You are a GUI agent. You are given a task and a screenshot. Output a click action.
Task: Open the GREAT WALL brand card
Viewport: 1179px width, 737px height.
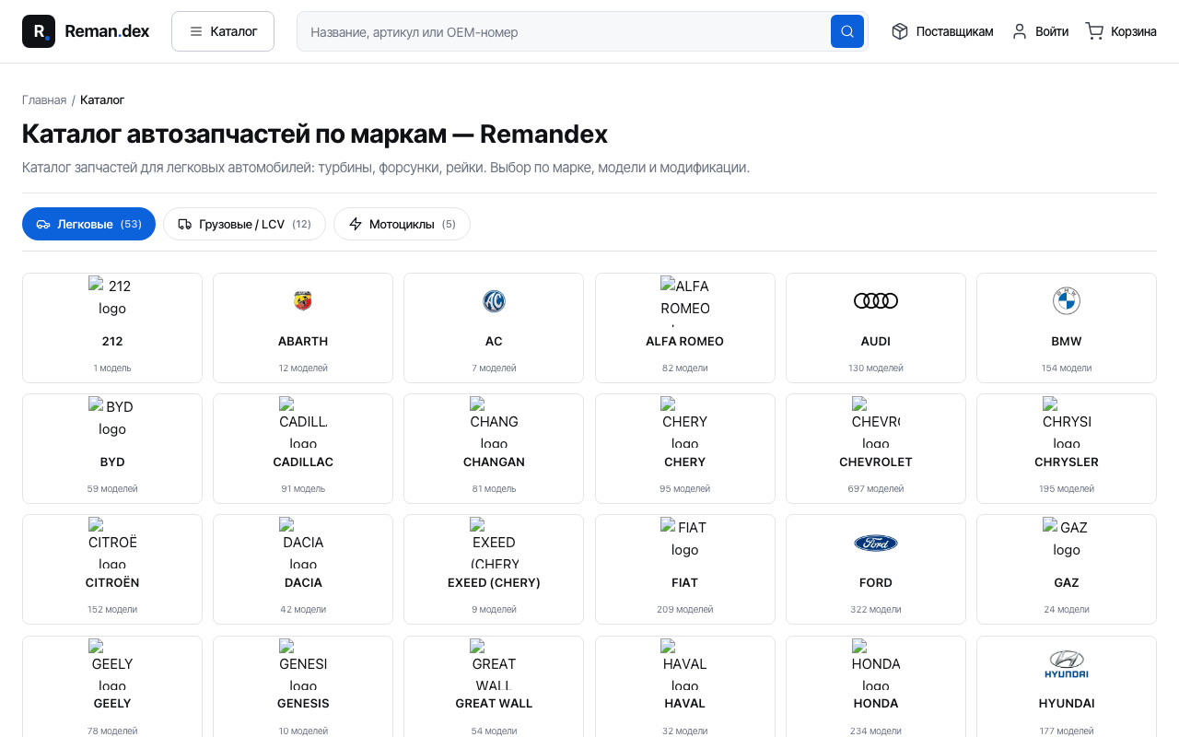(x=494, y=686)
